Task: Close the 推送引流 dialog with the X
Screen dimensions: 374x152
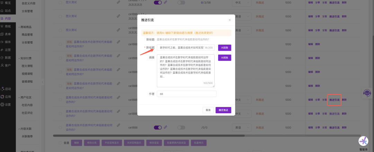Action: [x=230, y=20]
